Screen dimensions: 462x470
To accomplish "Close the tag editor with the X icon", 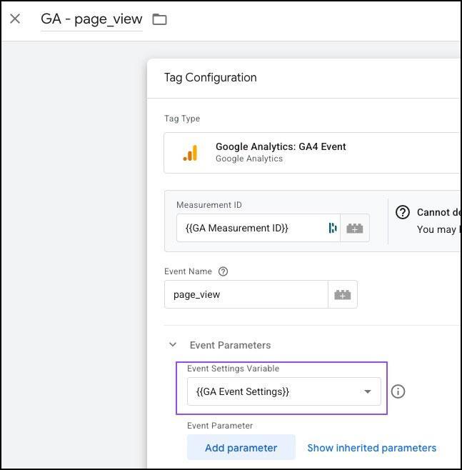I will coord(15,19).
